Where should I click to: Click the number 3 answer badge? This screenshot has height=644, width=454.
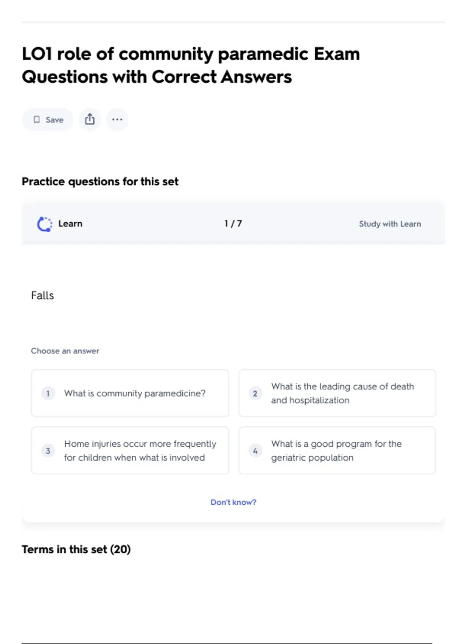point(48,450)
